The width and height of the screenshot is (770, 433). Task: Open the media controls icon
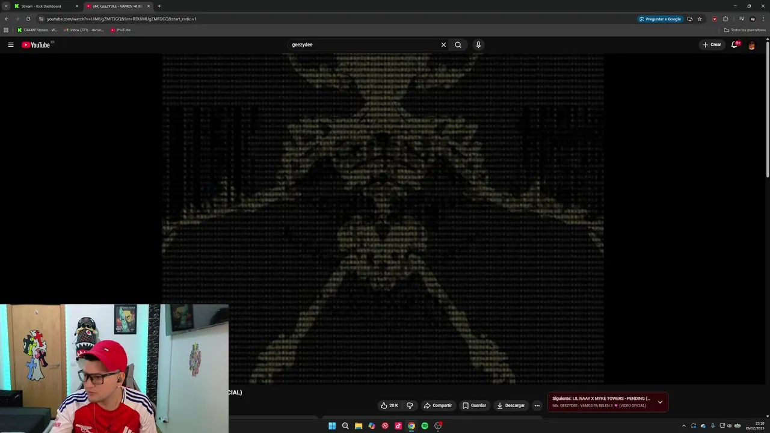(x=741, y=19)
